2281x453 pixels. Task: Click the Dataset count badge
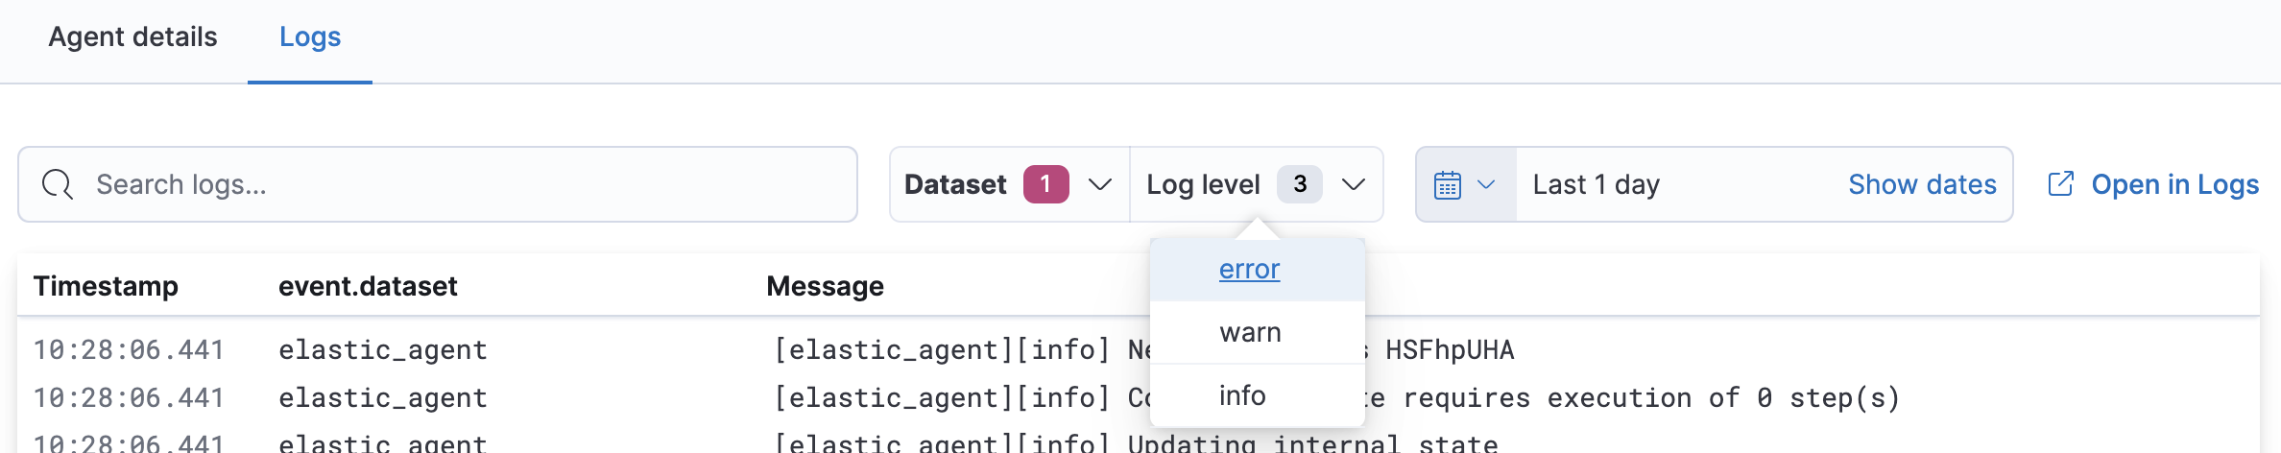(1045, 184)
